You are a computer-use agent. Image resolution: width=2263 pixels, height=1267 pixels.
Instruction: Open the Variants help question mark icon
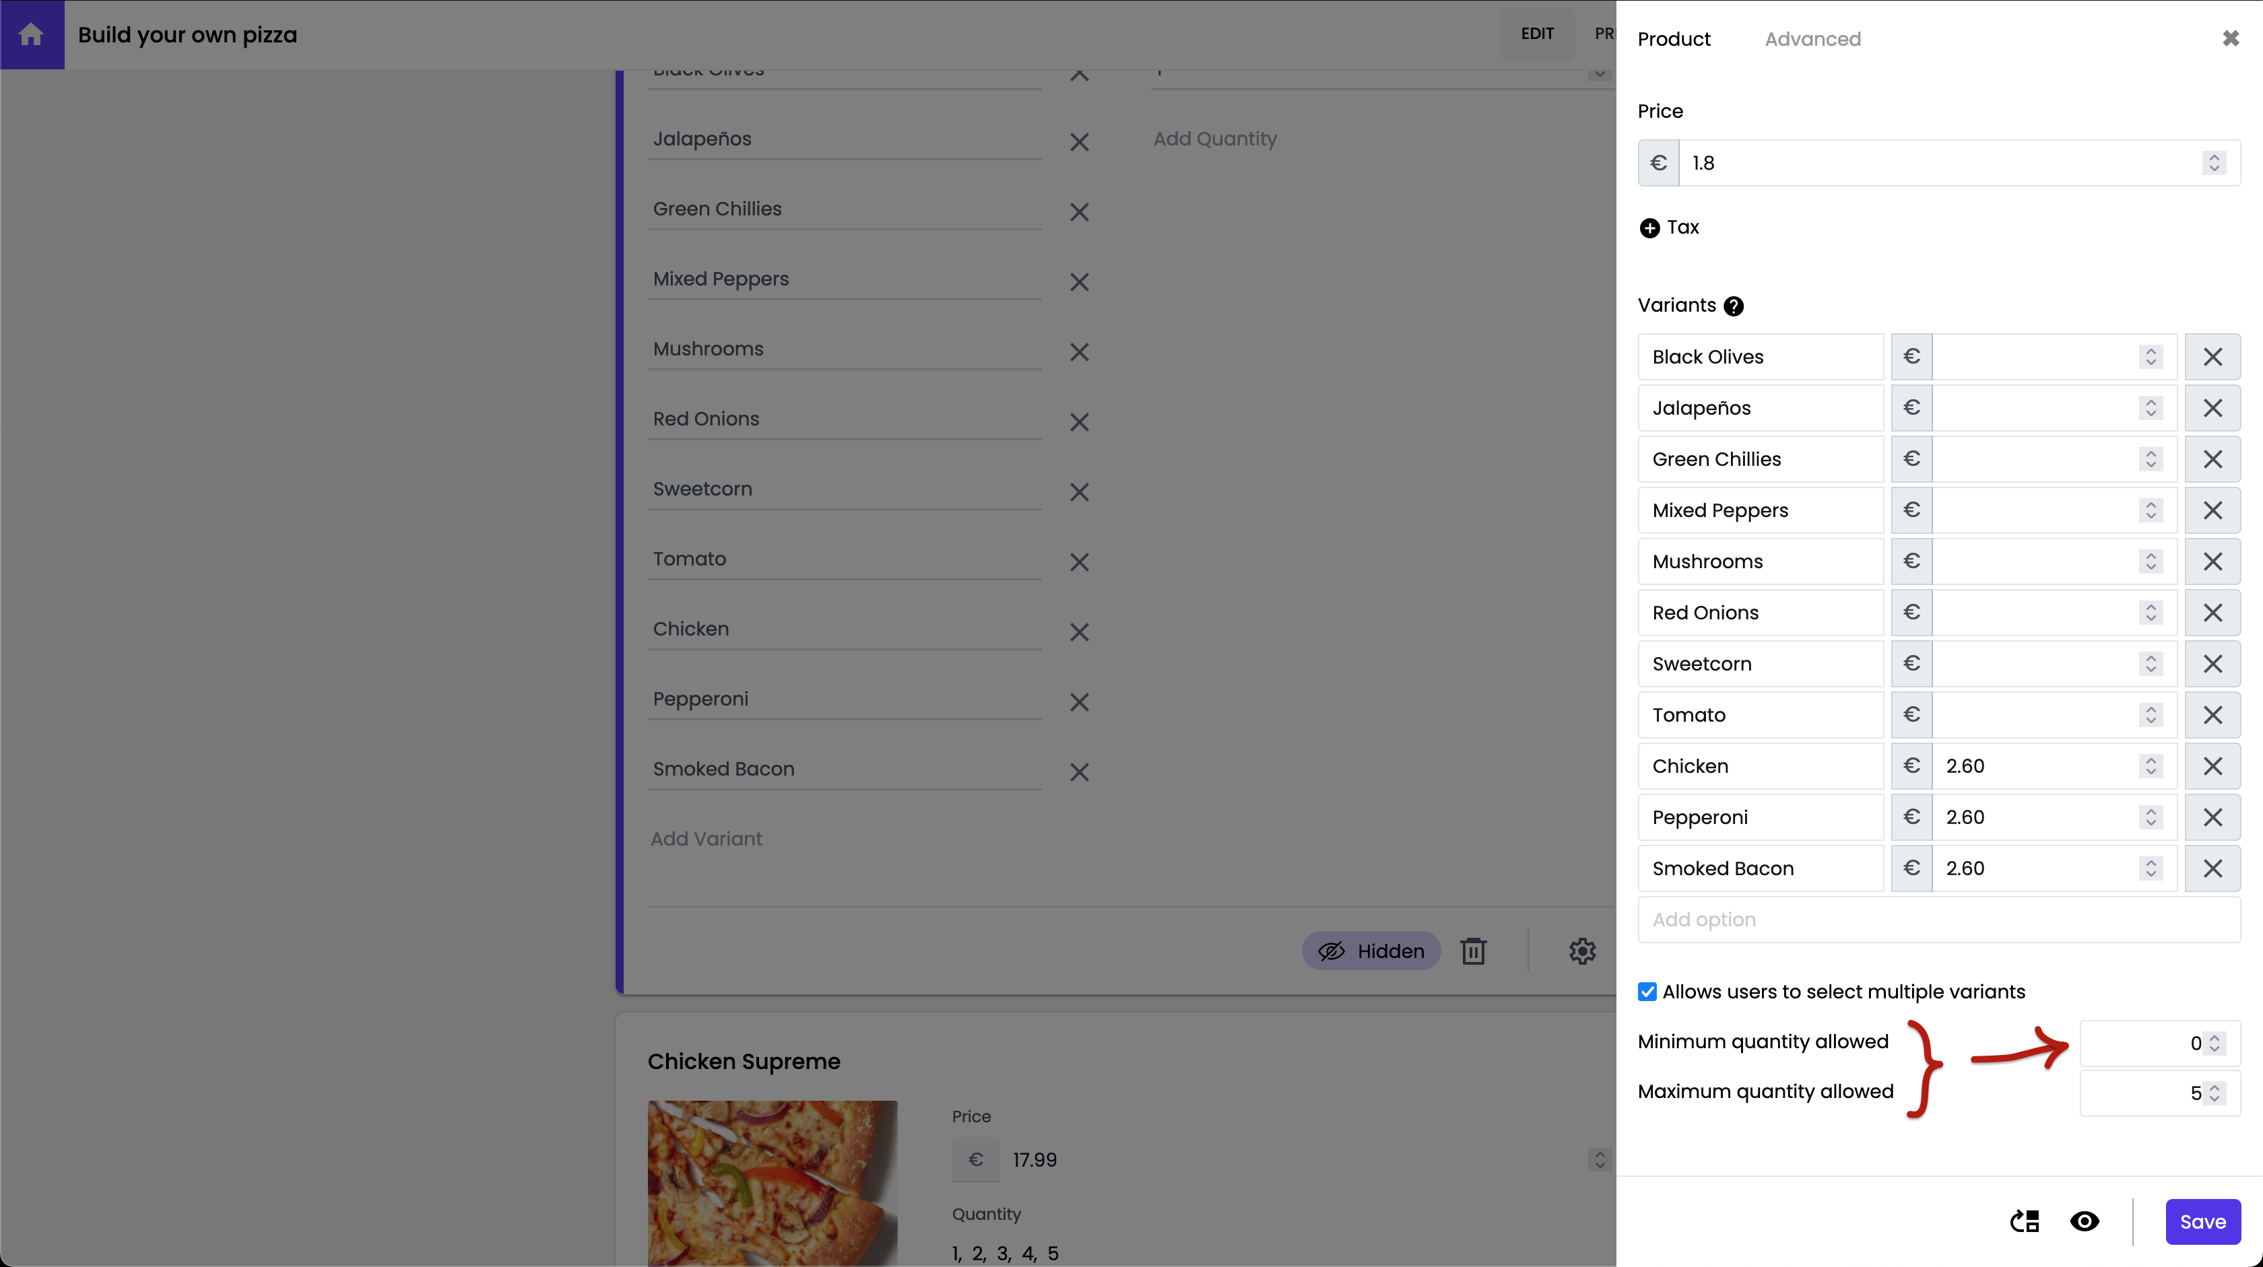pos(1732,306)
